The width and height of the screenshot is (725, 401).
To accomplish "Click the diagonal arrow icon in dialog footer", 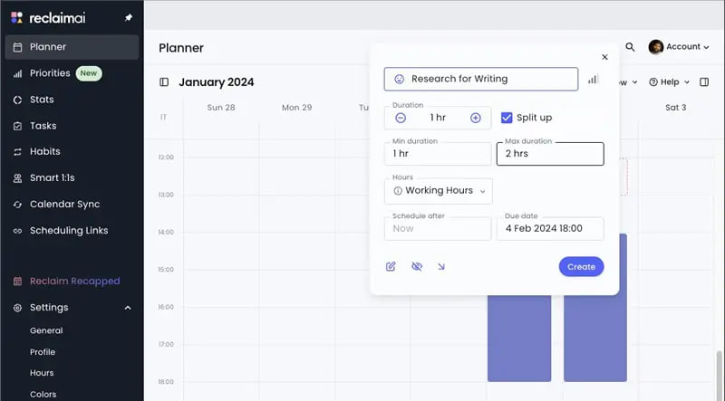I will point(441,266).
